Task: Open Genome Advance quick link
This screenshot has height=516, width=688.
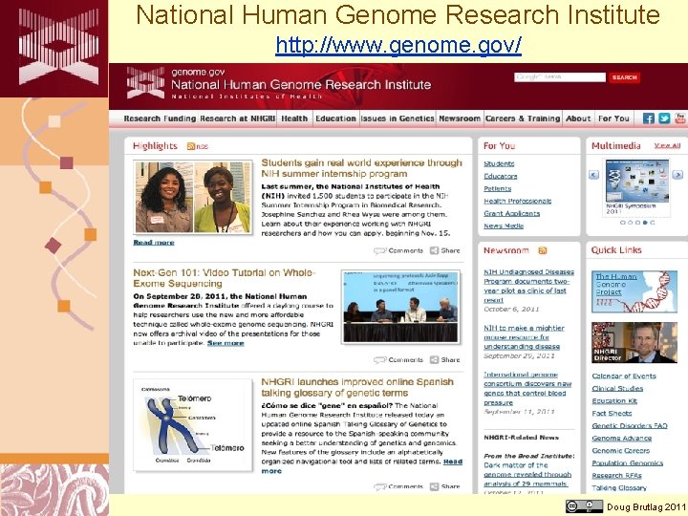Action: pos(621,438)
